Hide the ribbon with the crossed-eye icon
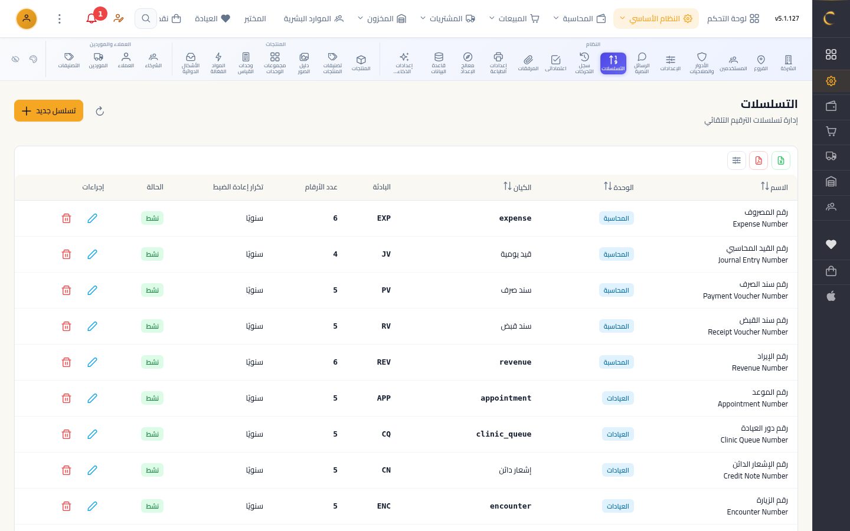The image size is (850, 531). pos(15,60)
